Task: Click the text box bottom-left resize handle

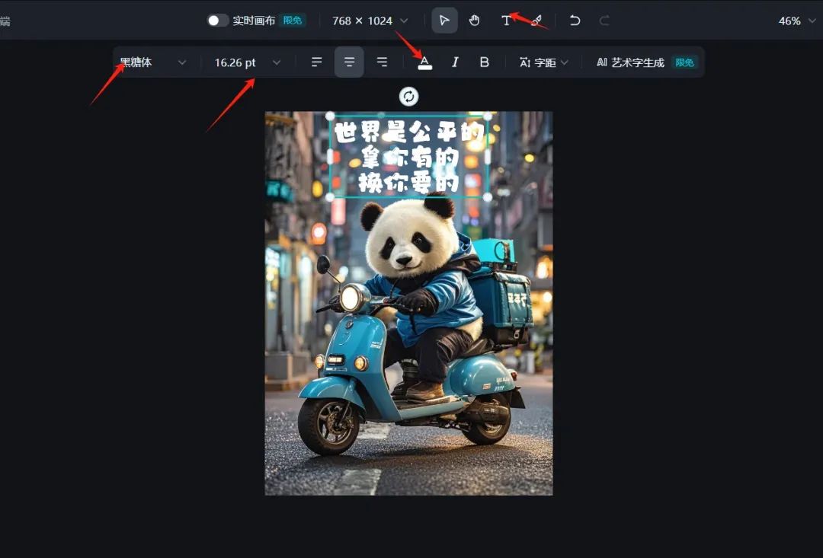Action: [330, 197]
